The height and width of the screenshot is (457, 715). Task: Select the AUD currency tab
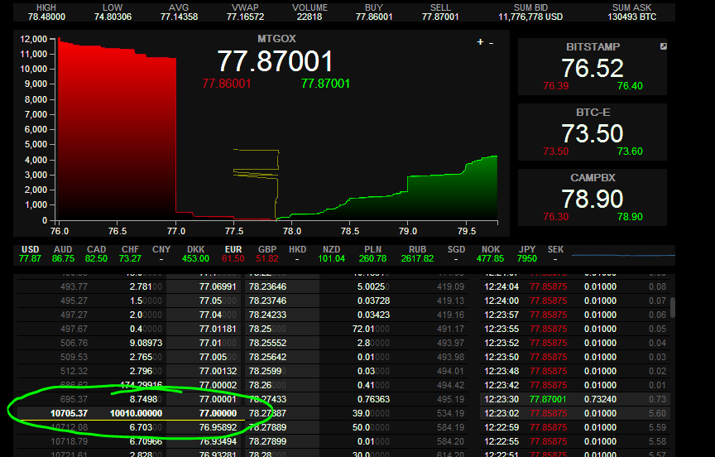click(63, 254)
